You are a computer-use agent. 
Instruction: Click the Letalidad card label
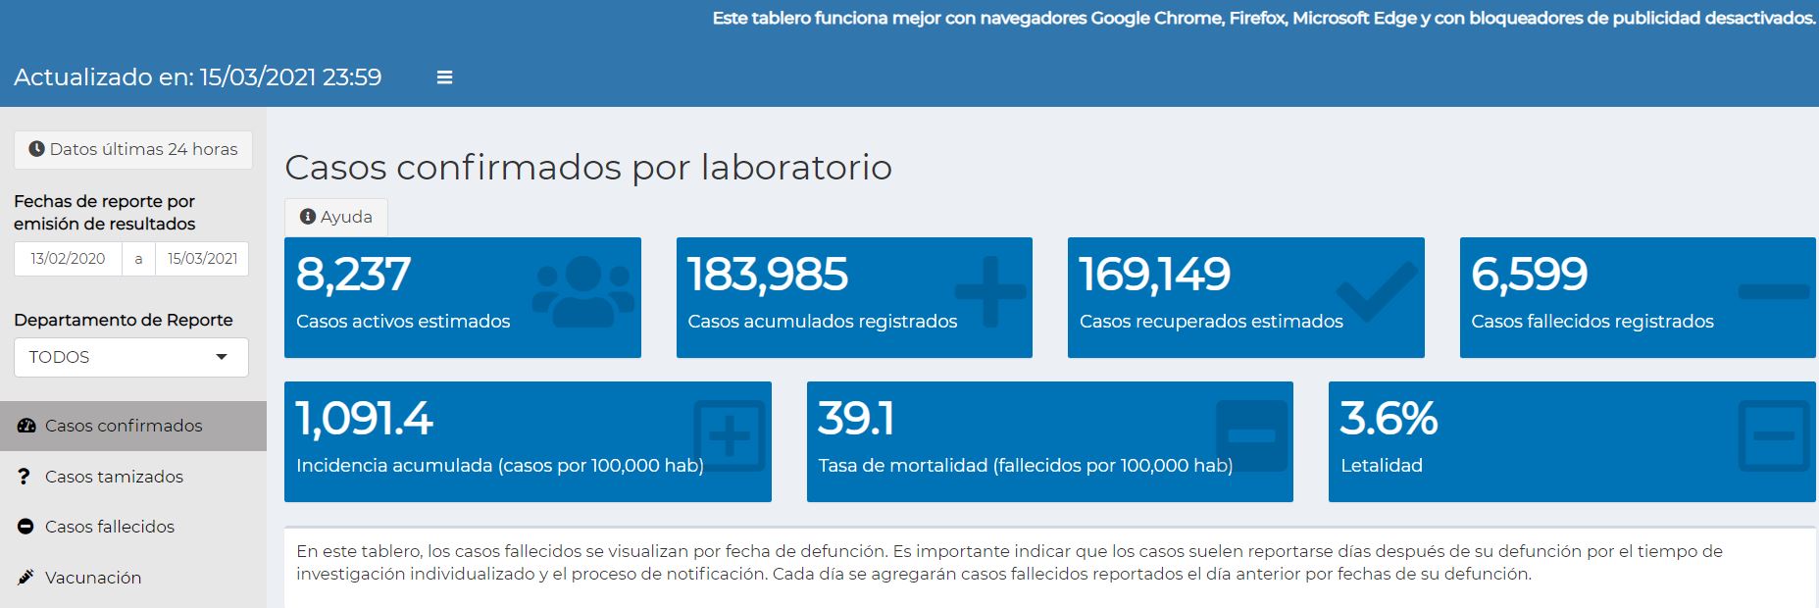click(1382, 466)
